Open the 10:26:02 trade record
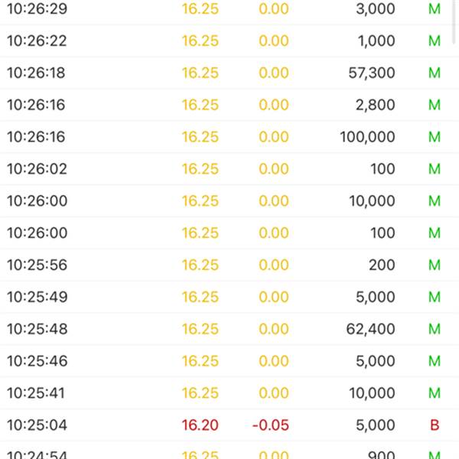Screen dimensions: 459x459 coord(37,169)
